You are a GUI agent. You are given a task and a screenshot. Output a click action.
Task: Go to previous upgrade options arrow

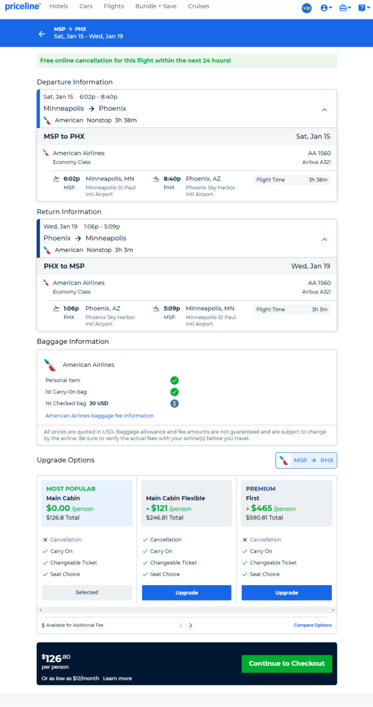tap(181, 626)
